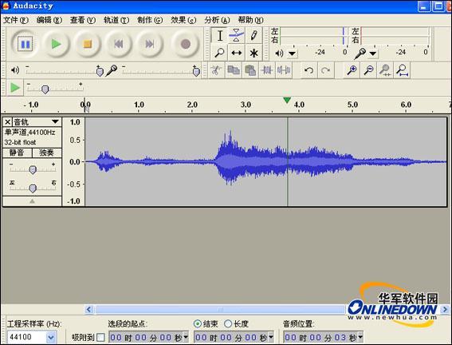Click the Play-at-speed green button

coord(15,88)
